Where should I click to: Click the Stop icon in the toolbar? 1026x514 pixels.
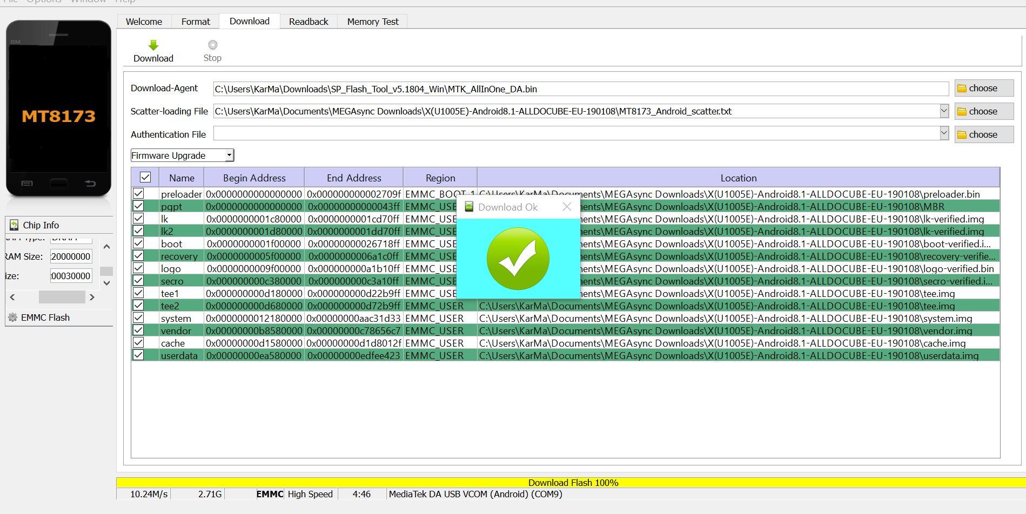click(x=212, y=45)
